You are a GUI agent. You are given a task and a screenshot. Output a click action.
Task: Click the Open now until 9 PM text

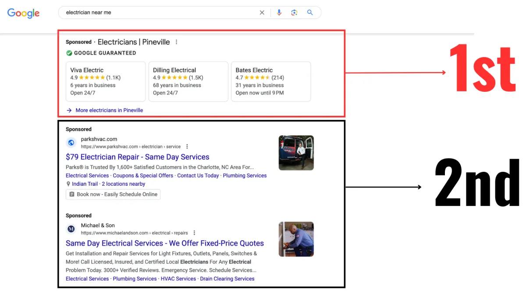(259, 93)
